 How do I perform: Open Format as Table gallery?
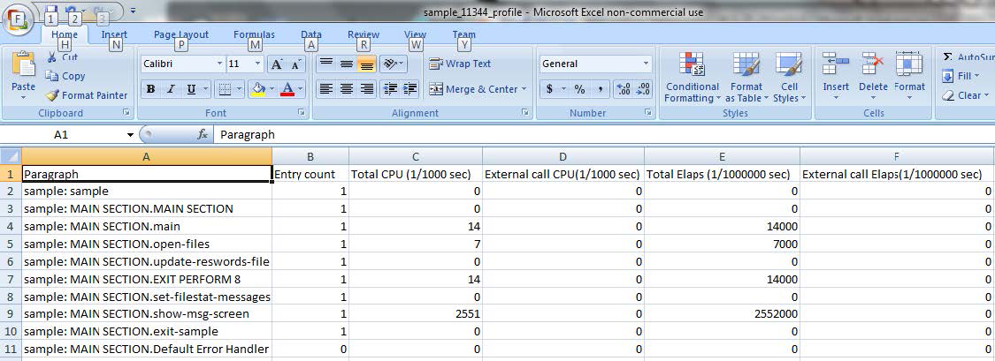(x=746, y=78)
